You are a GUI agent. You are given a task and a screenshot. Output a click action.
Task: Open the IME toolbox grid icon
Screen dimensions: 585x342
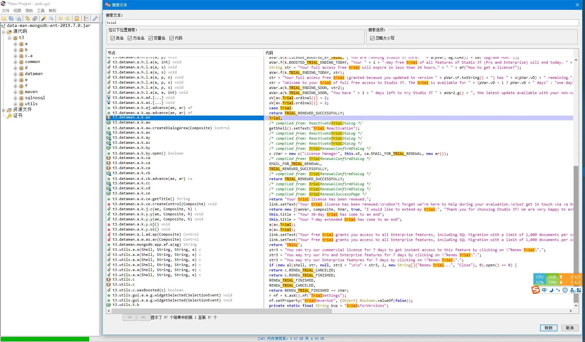pyautogui.click(x=579, y=290)
